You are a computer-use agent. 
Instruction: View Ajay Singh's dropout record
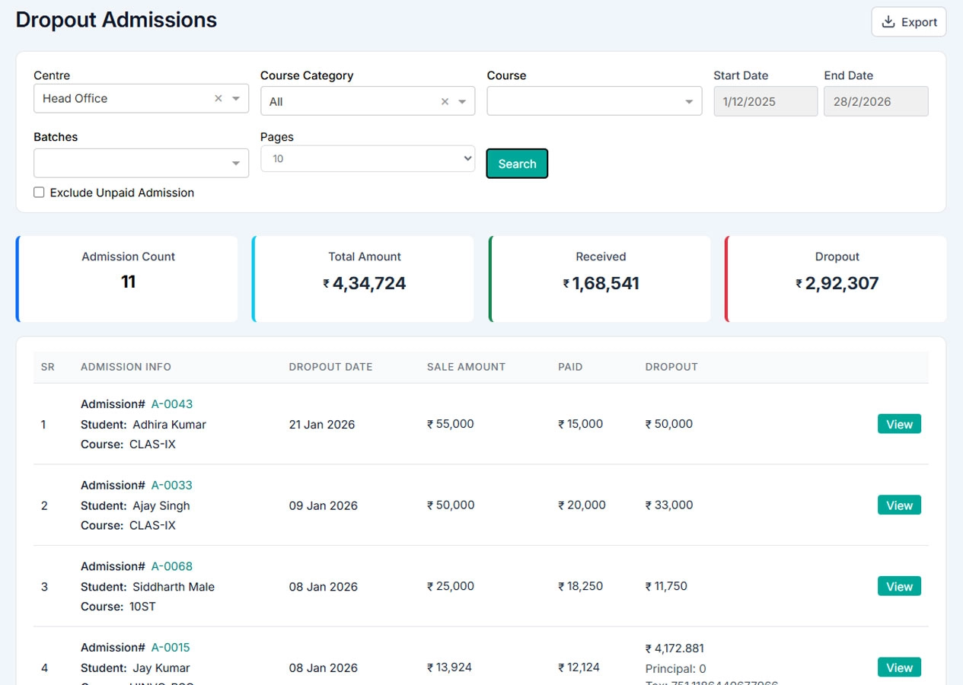(x=898, y=505)
